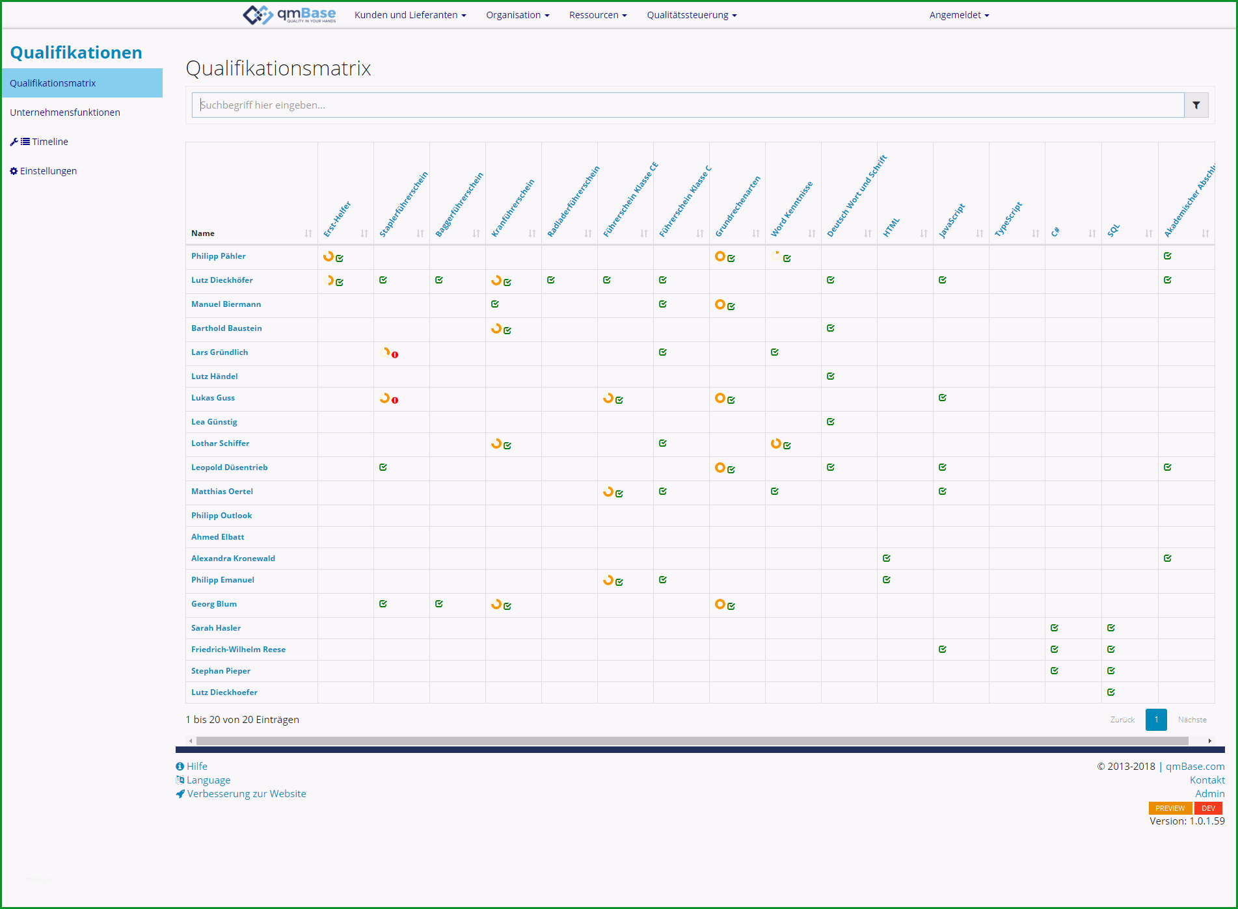Click Manuel Biermann's Grundrechenarten orange circle
1238x909 pixels.
click(x=720, y=304)
